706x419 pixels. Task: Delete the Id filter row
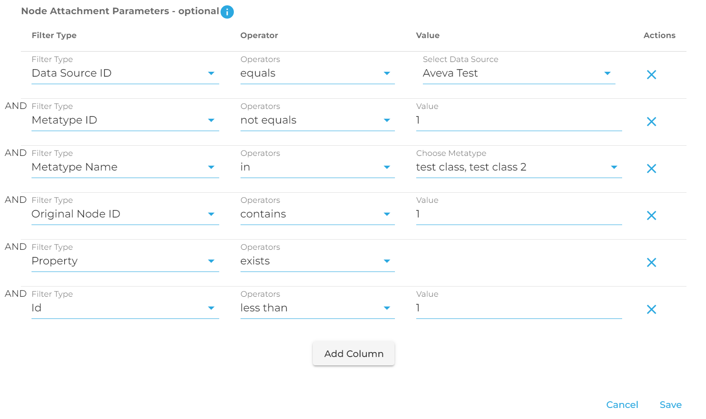651,310
